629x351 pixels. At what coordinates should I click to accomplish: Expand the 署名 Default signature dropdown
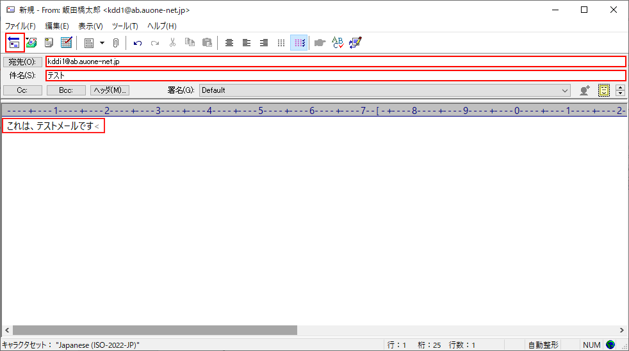point(565,91)
